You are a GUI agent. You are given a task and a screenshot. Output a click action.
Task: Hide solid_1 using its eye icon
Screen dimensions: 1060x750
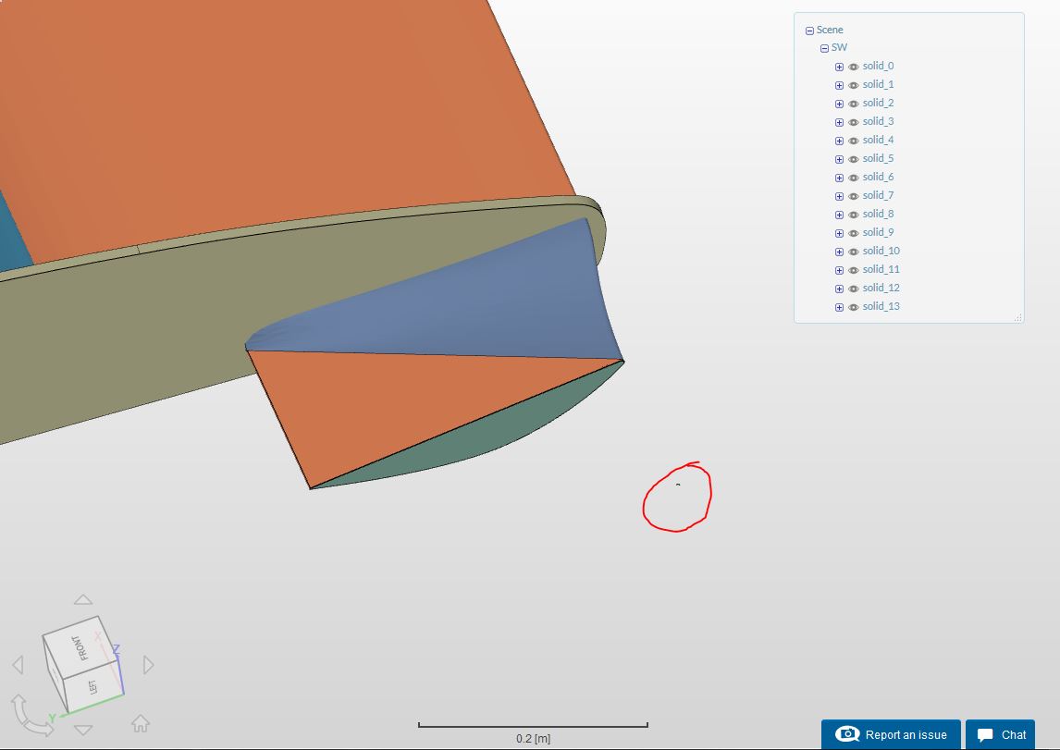coord(853,85)
